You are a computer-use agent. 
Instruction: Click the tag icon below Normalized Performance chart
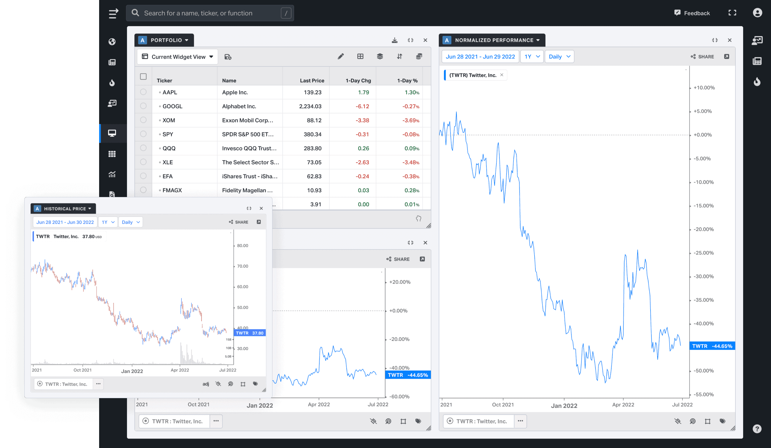pyautogui.click(x=722, y=421)
